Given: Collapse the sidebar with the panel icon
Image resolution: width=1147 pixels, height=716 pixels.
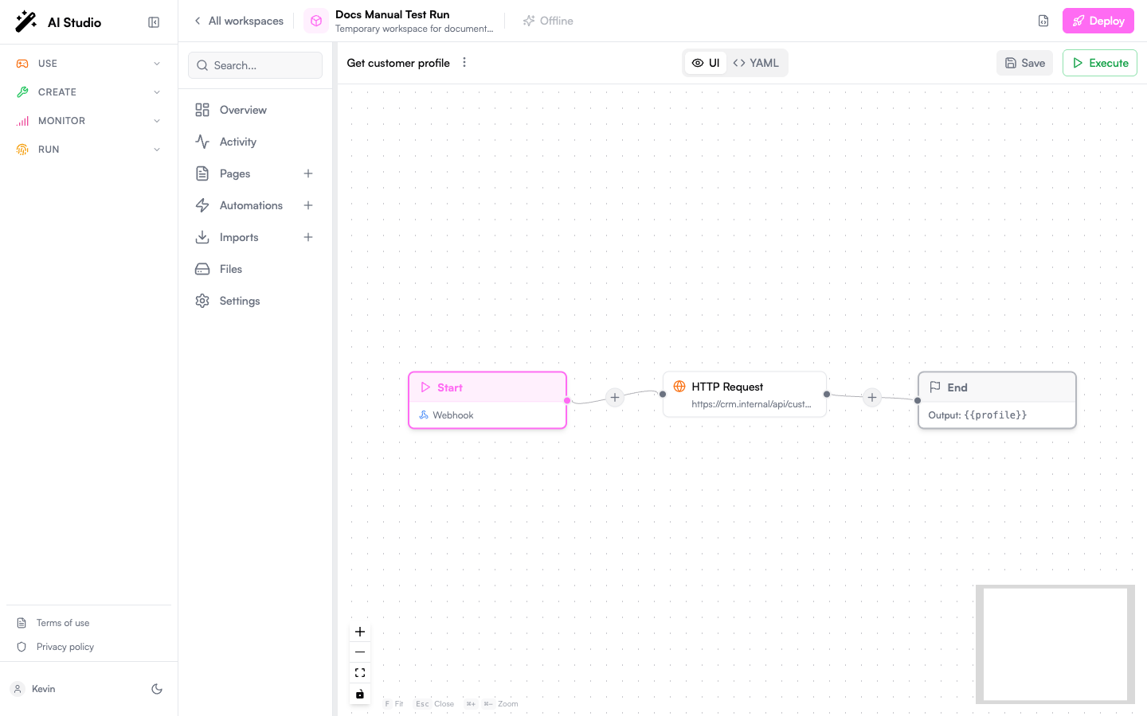Looking at the screenshot, I should [154, 22].
